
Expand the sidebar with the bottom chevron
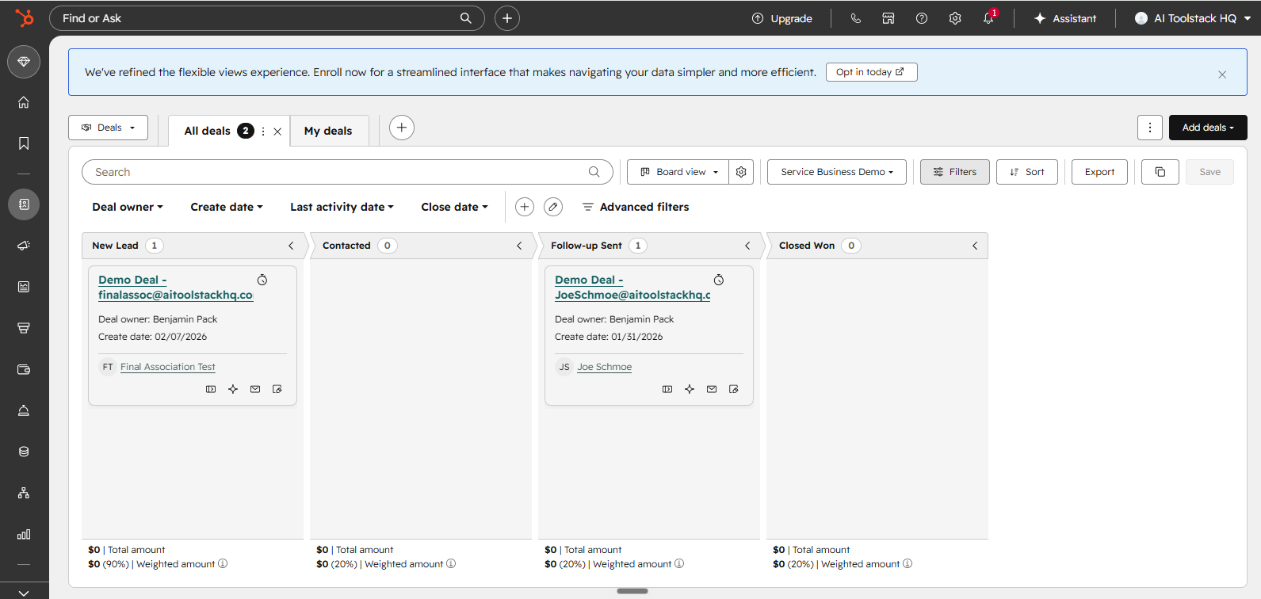[24, 592]
